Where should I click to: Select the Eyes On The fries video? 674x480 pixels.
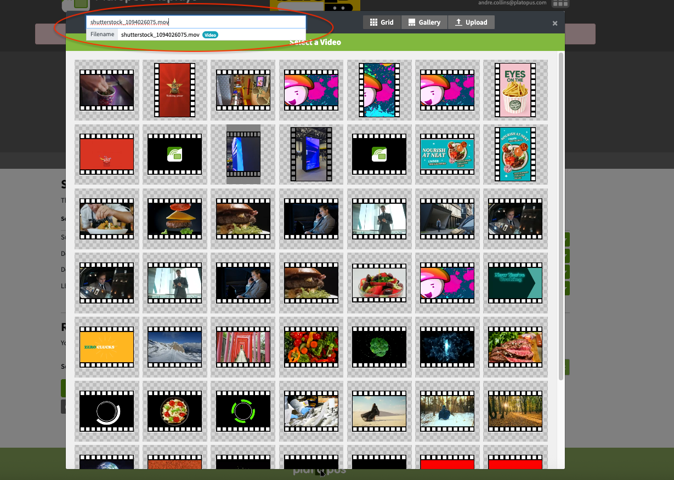(x=515, y=90)
